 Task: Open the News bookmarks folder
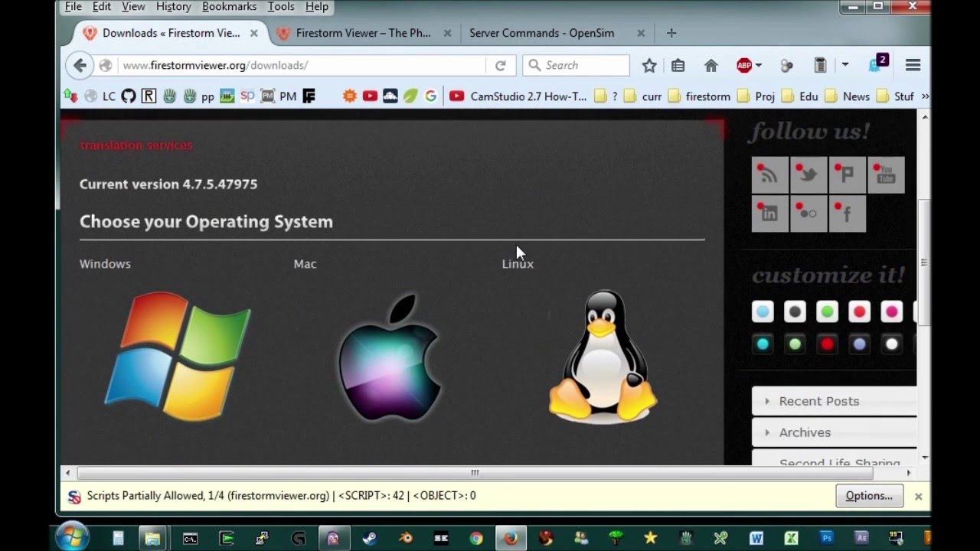click(847, 96)
